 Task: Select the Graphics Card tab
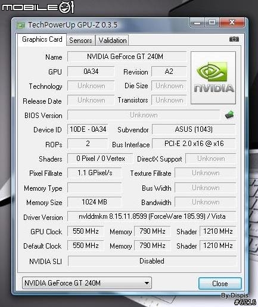click(42, 39)
